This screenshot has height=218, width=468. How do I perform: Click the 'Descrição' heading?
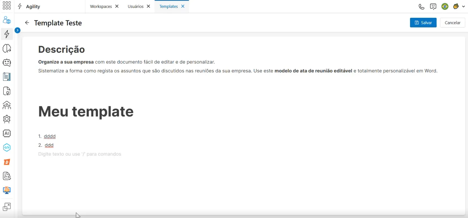[62, 49]
